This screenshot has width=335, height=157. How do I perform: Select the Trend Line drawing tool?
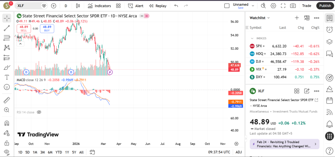click(7, 28)
